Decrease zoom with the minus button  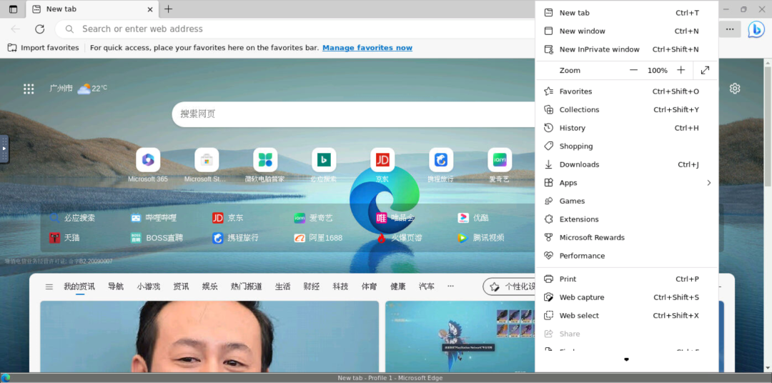(x=633, y=71)
